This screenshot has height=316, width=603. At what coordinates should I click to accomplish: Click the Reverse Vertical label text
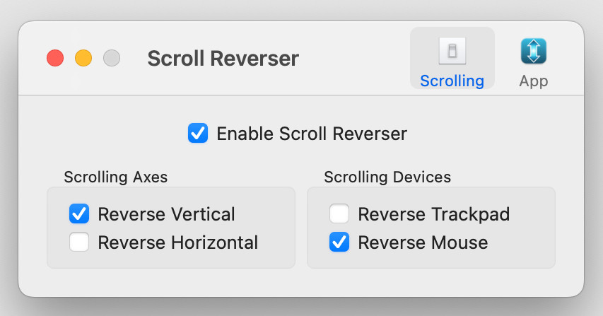(x=166, y=214)
